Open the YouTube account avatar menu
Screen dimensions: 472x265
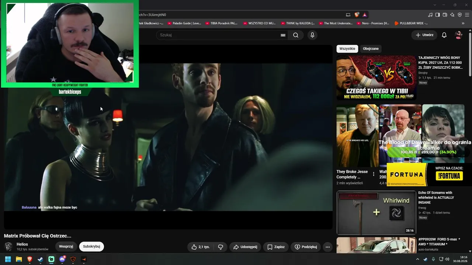point(459,35)
